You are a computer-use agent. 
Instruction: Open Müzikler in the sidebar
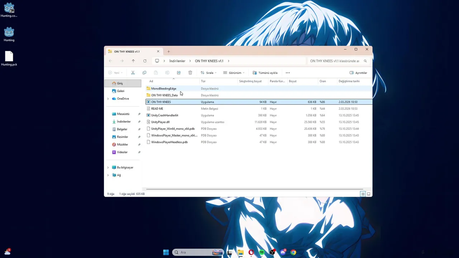tap(123, 144)
